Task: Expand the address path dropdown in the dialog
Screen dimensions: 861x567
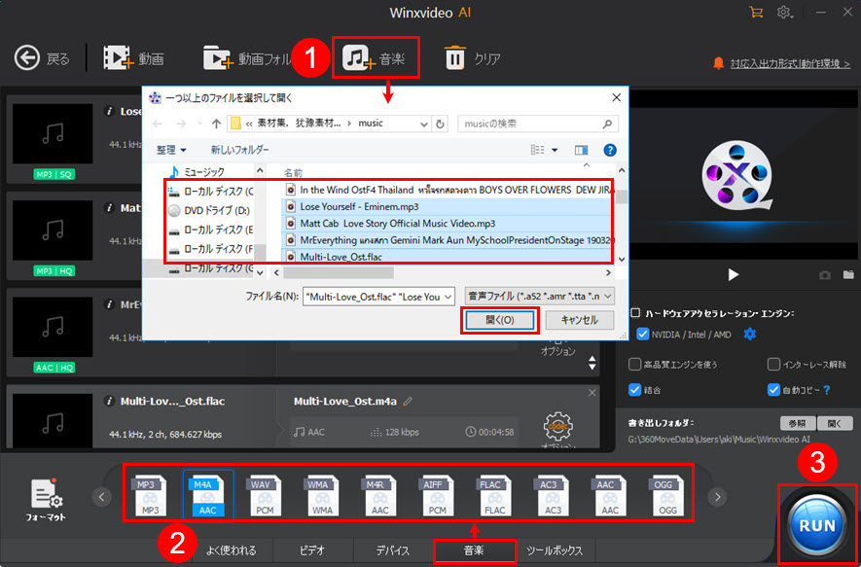Action: (424, 124)
